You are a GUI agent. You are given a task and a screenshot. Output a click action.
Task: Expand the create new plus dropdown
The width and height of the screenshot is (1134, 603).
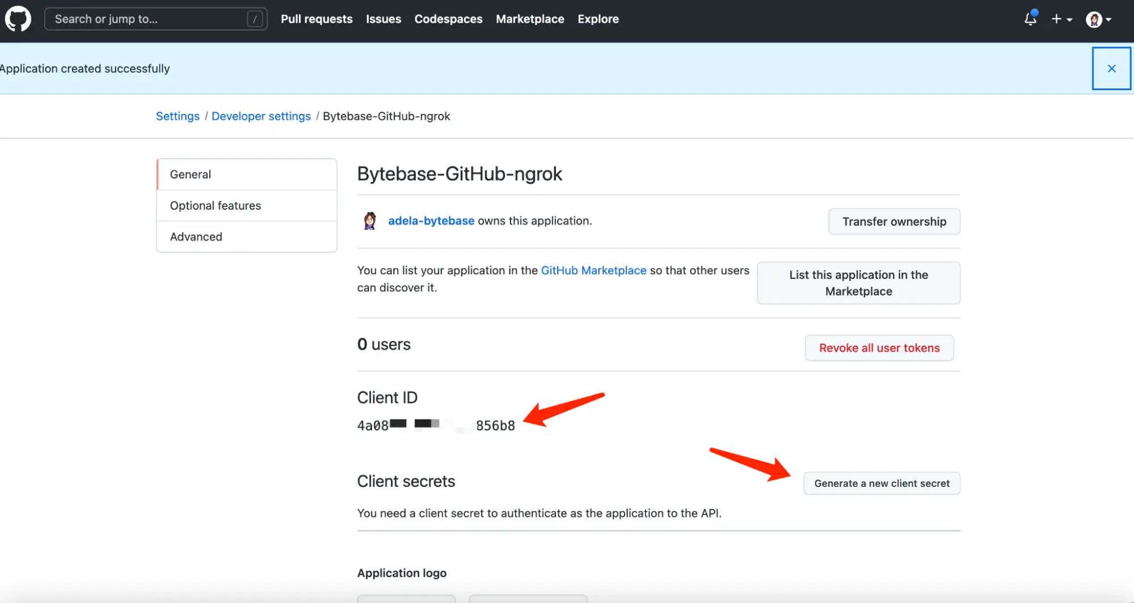pyautogui.click(x=1061, y=19)
